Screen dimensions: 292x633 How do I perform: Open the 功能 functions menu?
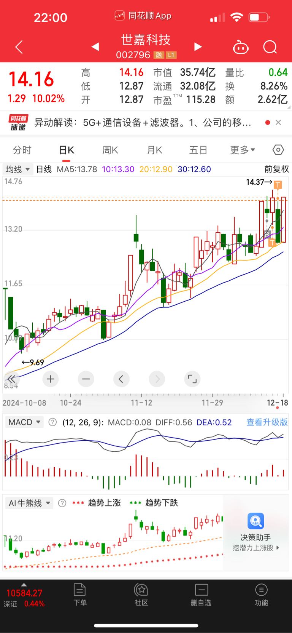pyautogui.click(x=261, y=595)
